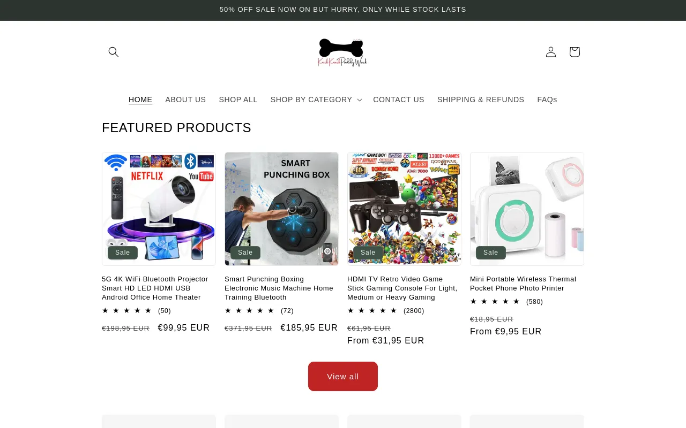Click the account login icon
The image size is (686, 428).
click(x=551, y=52)
